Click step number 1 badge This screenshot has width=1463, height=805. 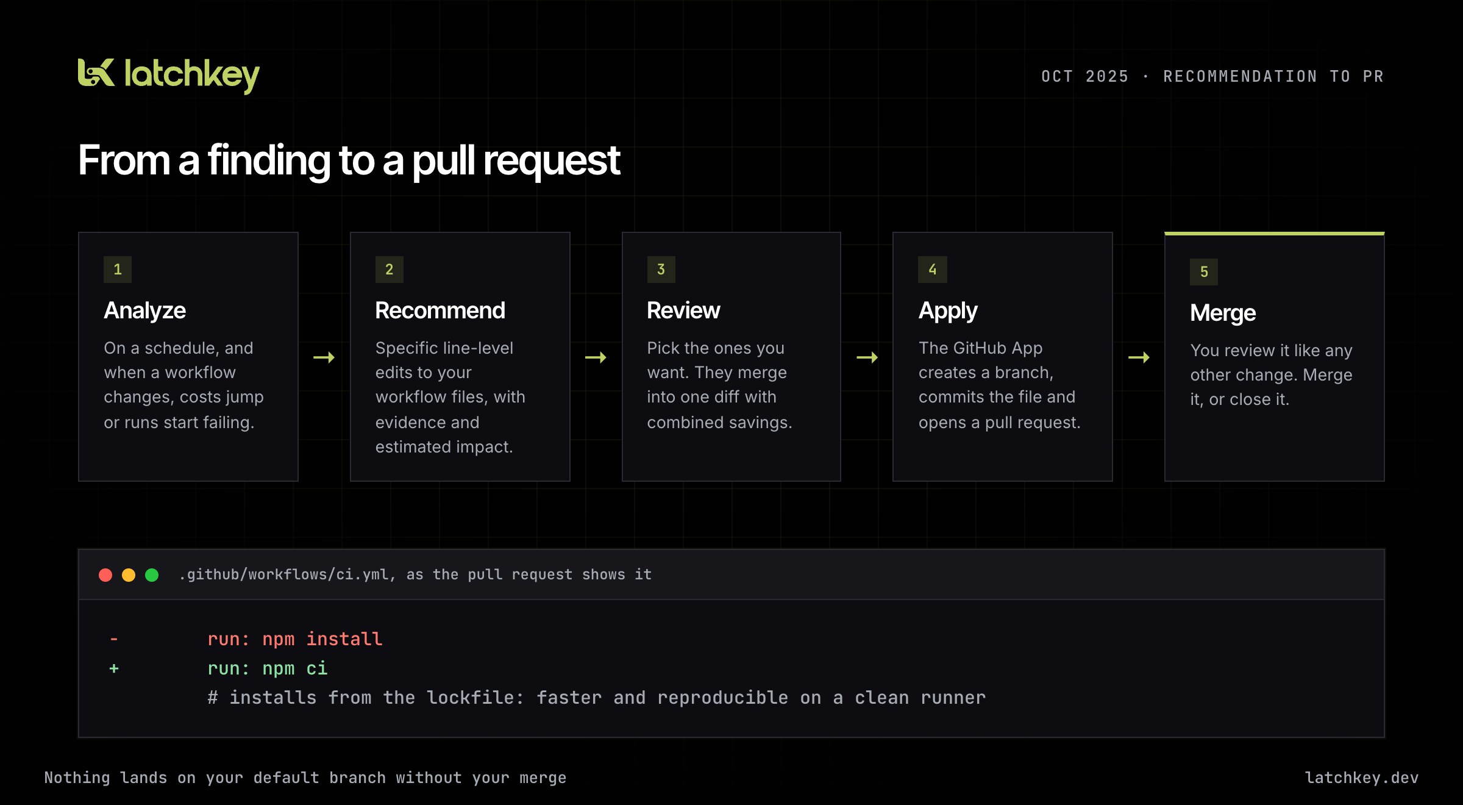click(118, 270)
